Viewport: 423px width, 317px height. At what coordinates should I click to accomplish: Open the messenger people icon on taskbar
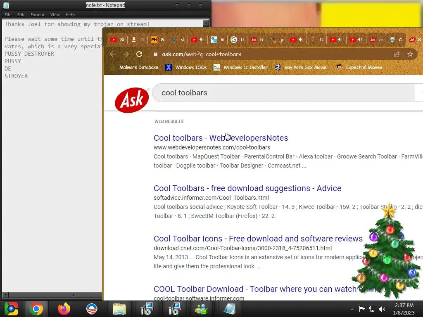tap(201, 309)
